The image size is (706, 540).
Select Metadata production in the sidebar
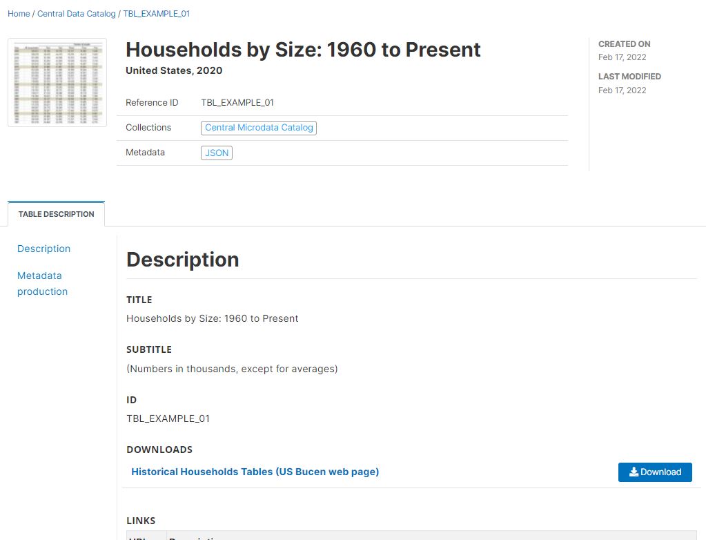[42, 283]
